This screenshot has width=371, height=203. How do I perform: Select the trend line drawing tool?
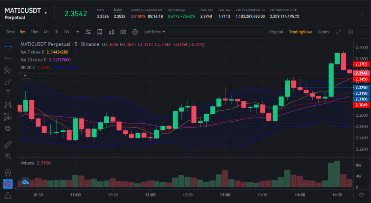tap(8, 58)
